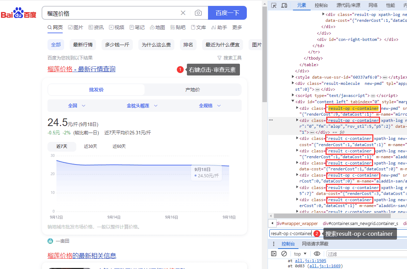Open the 网络 tab

pyautogui.click(x=373, y=5)
